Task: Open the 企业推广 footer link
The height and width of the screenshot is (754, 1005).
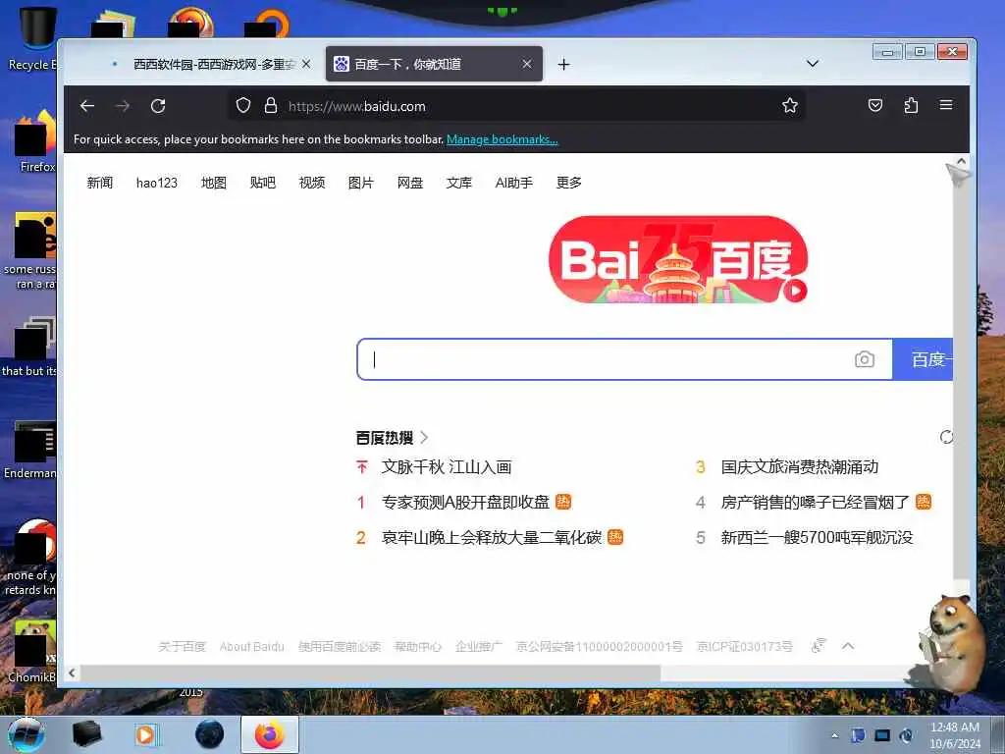Action: click(479, 646)
